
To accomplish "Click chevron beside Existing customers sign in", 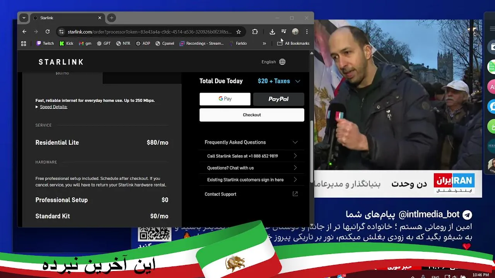I will pos(295,180).
